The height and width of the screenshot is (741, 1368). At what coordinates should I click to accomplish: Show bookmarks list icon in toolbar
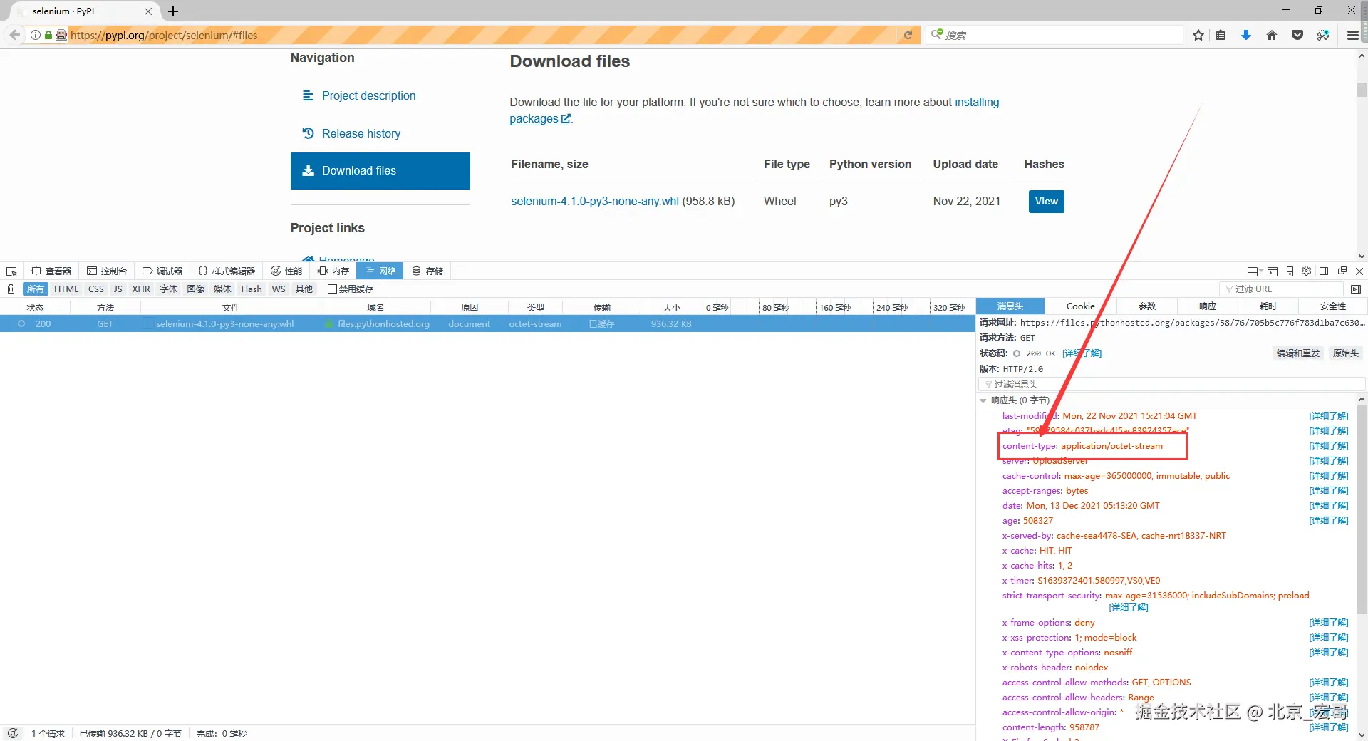click(1221, 35)
